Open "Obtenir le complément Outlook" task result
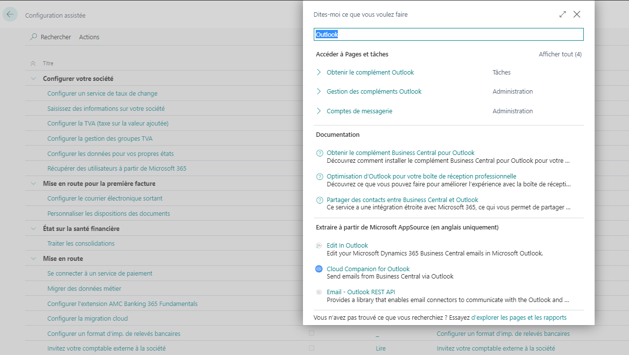The image size is (629, 355). [x=370, y=72]
